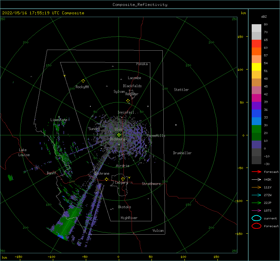Click the Didsbury label
The width and height of the screenshot is (280, 261).
pyautogui.click(x=117, y=139)
